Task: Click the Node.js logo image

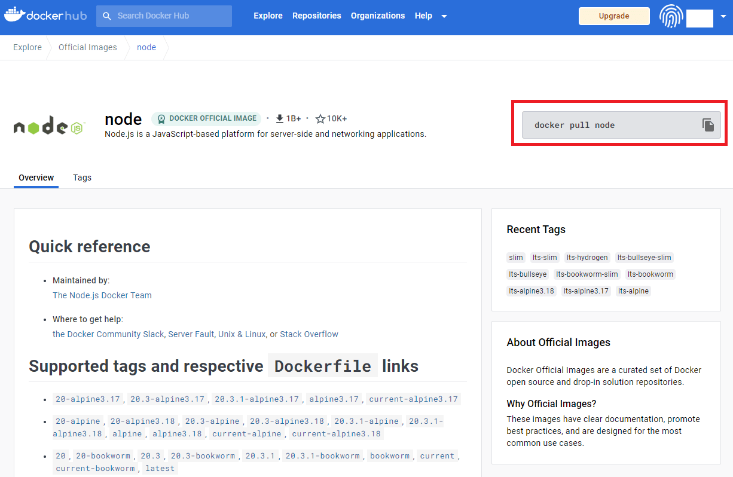Action: tap(50, 127)
